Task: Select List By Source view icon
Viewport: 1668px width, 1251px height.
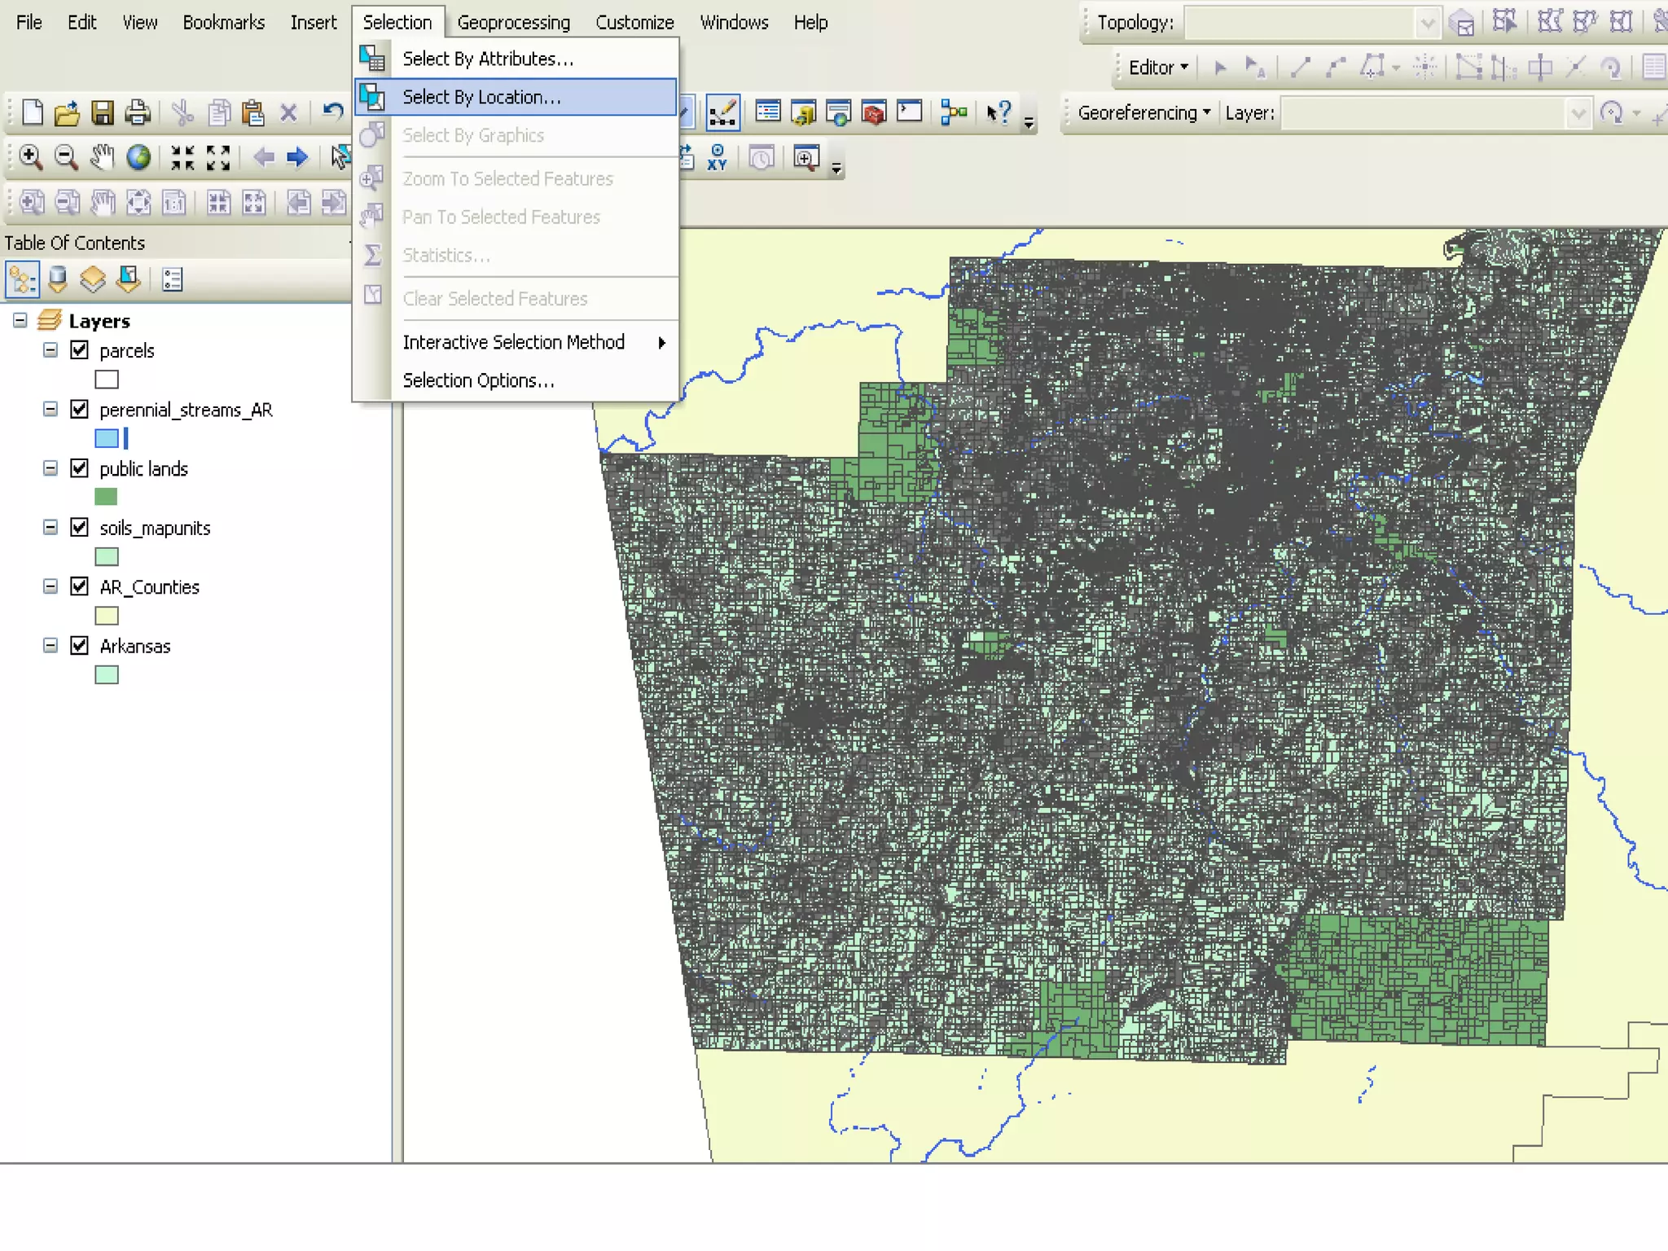Action: click(58, 279)
